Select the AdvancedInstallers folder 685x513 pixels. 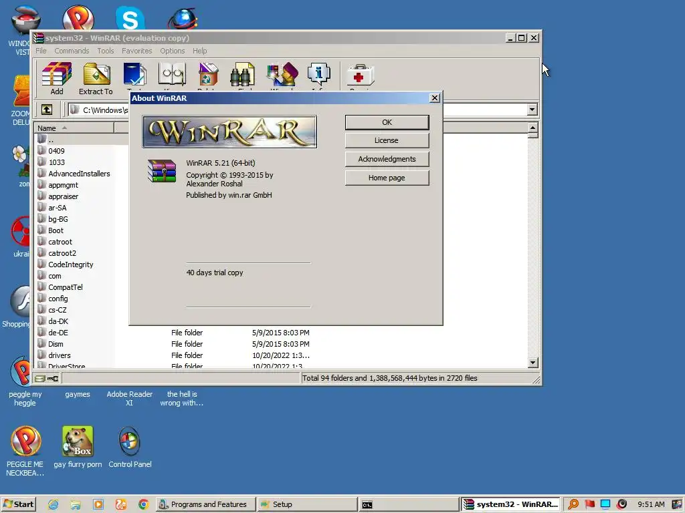click(x=79, y=174)
